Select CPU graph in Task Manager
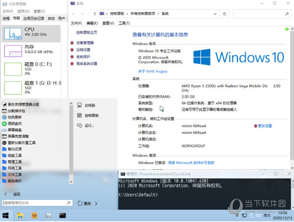 point(31,33)
